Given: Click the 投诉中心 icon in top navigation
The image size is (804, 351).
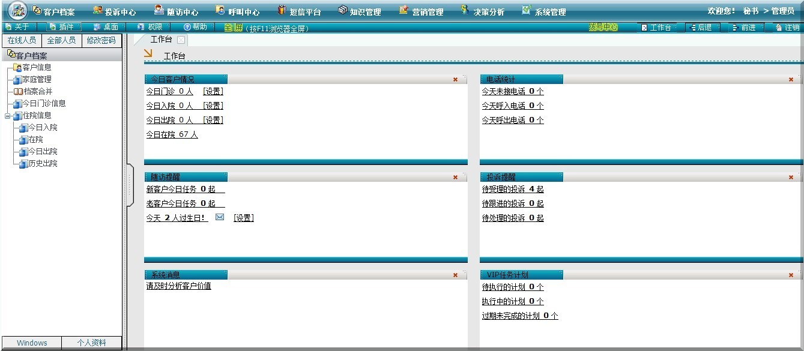Looking at the screenshot, I should click(97, 10).
